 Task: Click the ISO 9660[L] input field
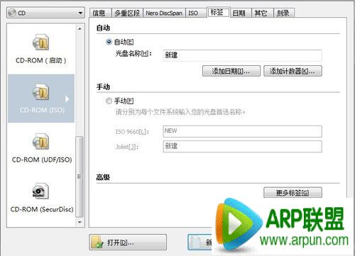click(242, 131)
